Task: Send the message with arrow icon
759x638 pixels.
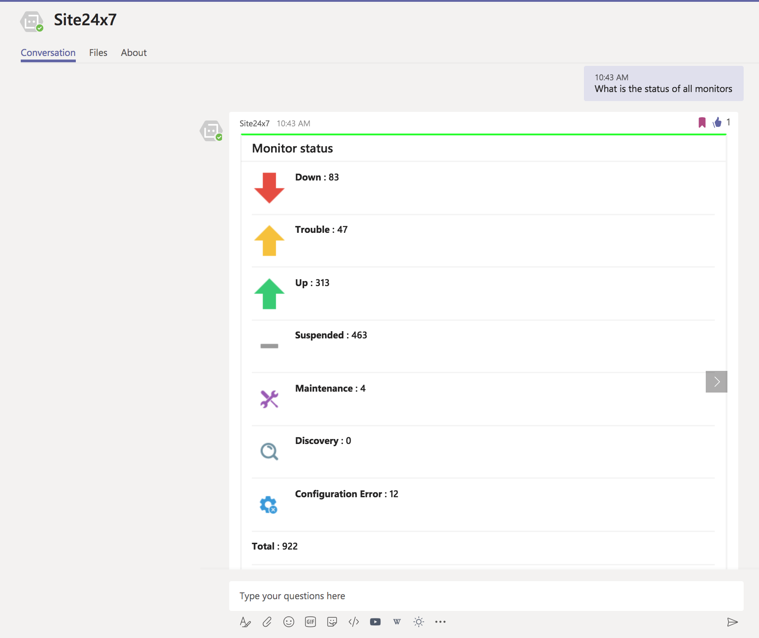Action: coord(732,623)
